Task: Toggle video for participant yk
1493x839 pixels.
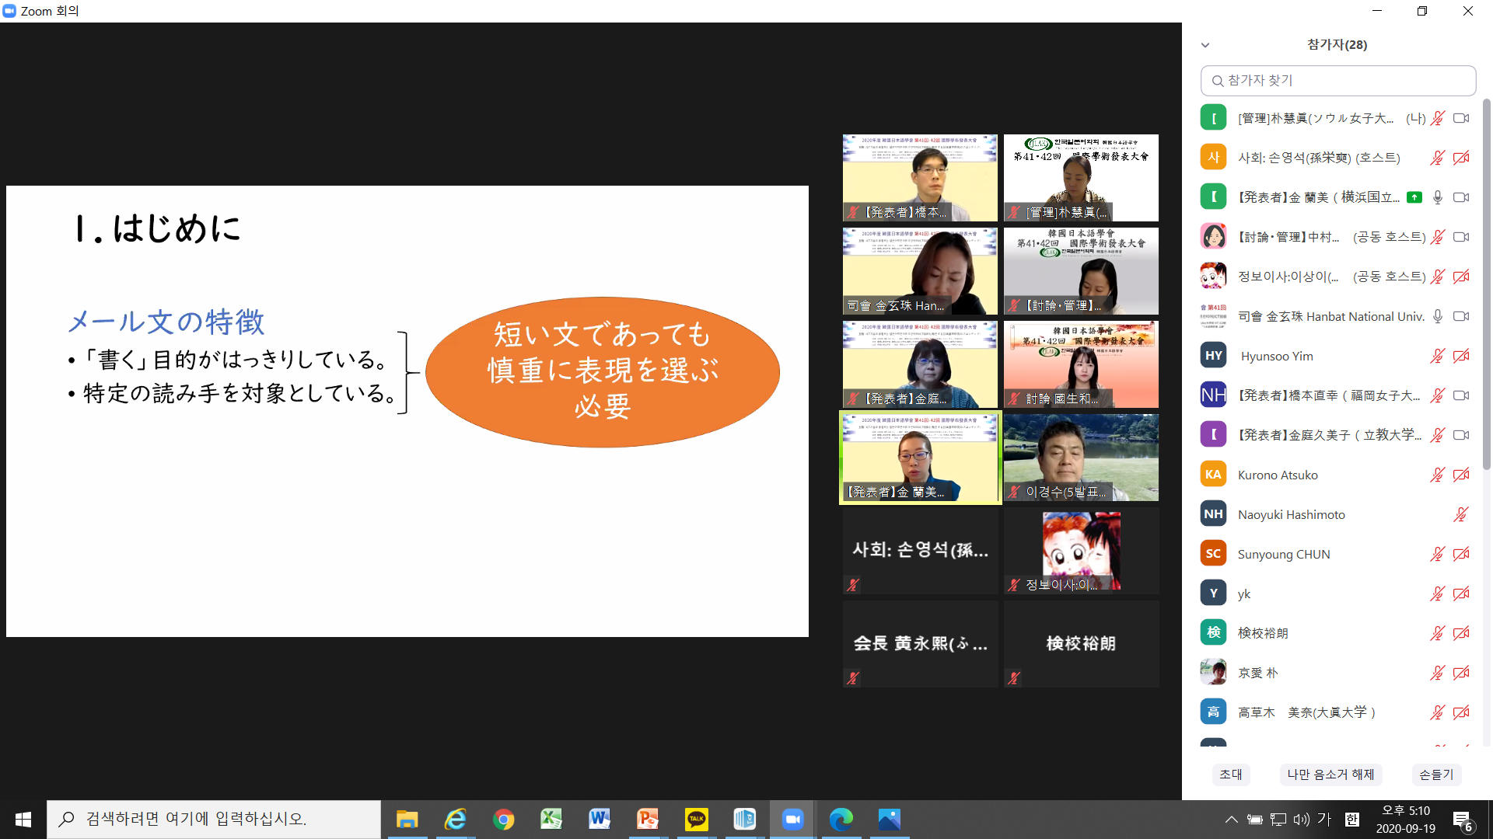Action: coord(1461,594)
